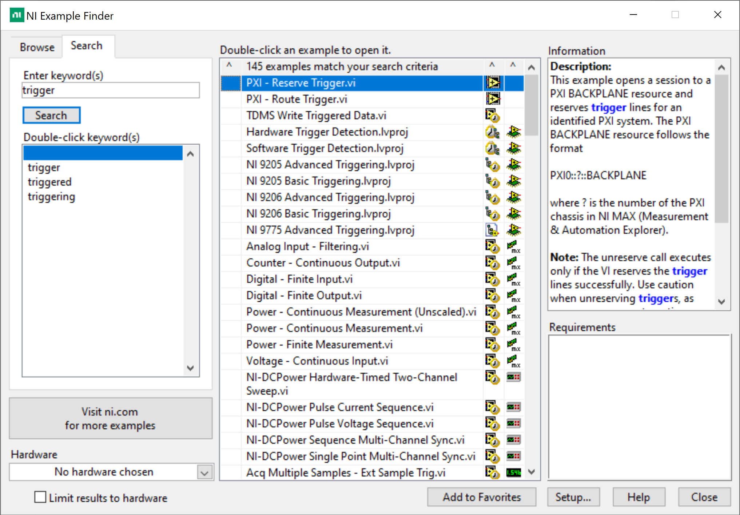This screenshot has height=515, width=740.
Task: Click the Description pane scroll down arrow
Action: tap(722, 301)
